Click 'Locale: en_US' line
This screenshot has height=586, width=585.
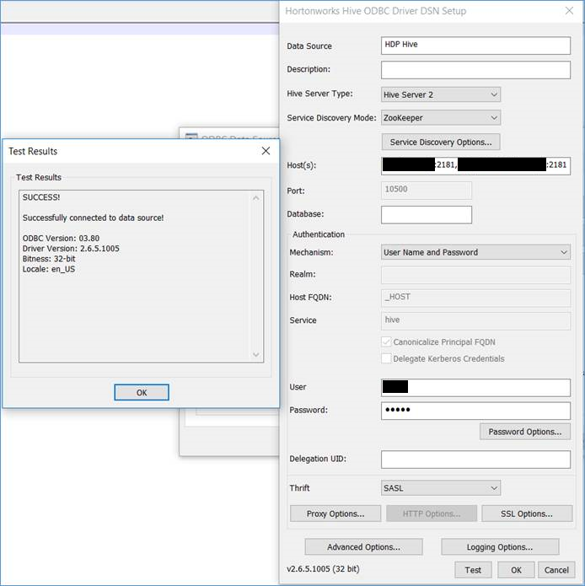pos(49,269)
